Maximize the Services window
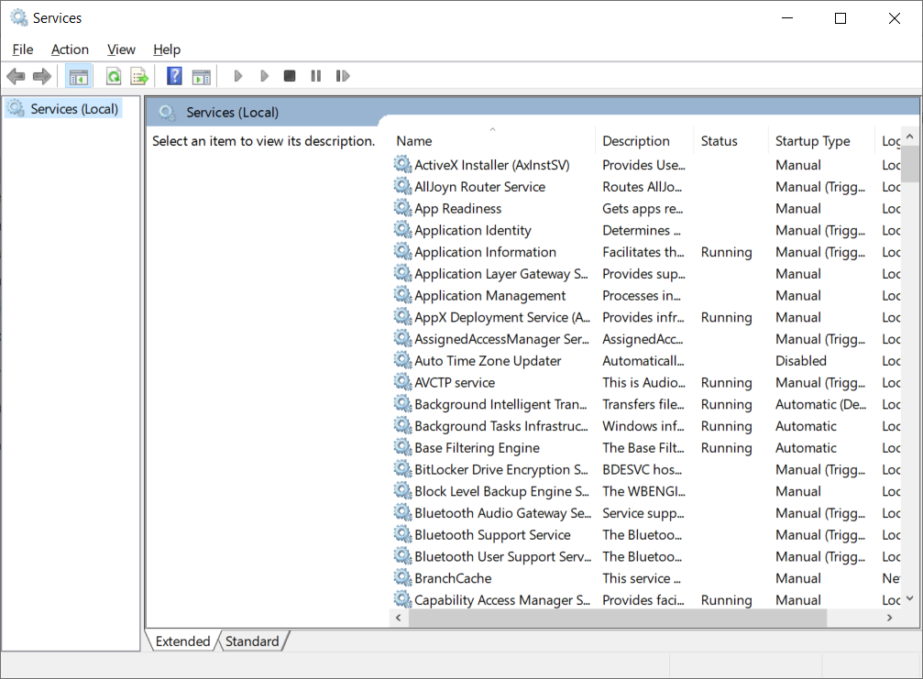The width and height of the screenshot is (923, 679). pyautogui.click(x=841, y=18)
